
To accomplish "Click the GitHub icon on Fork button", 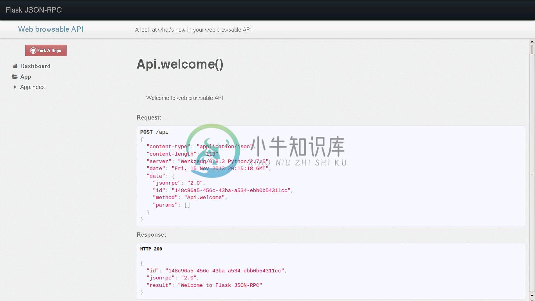I will click(33, 51).
